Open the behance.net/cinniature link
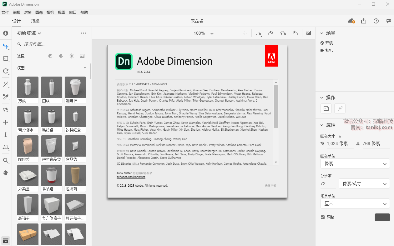 pyautogui.click(x=131, y=177)
